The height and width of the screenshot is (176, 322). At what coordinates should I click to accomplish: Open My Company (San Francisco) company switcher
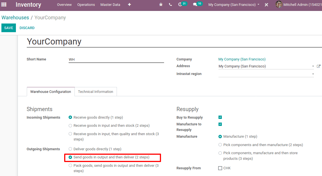234,4
